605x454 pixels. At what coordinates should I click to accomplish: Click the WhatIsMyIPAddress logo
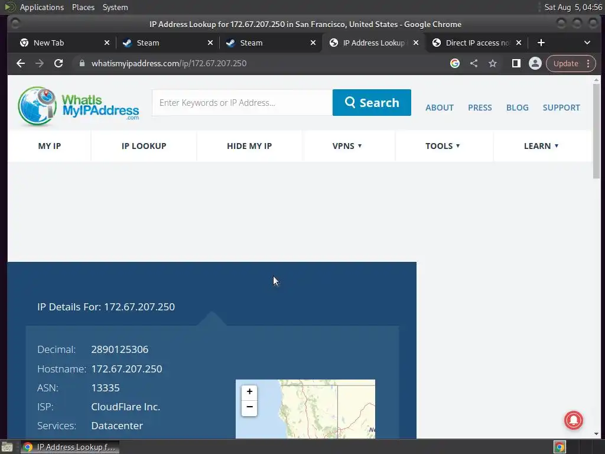(x=79, y=106)
